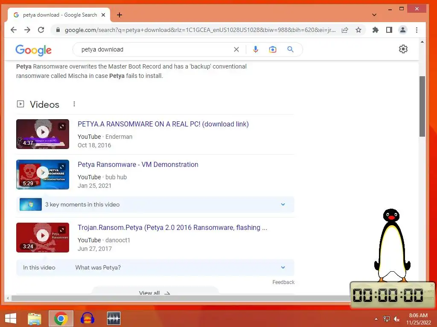This screenshot has width=437, height=327.
Task: Go back with the browser back arrow
Action: 14,30
